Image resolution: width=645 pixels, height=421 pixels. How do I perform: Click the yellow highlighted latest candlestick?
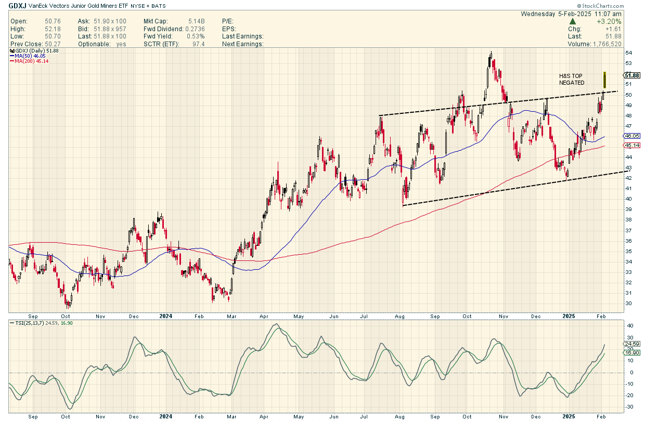click(604, 80)
